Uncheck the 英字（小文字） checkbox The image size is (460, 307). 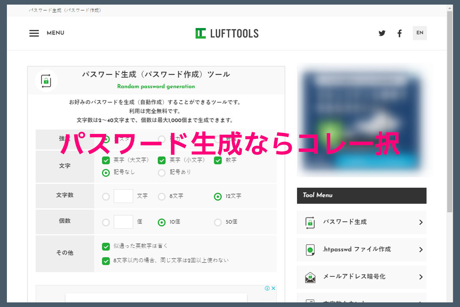coord(162,160)
